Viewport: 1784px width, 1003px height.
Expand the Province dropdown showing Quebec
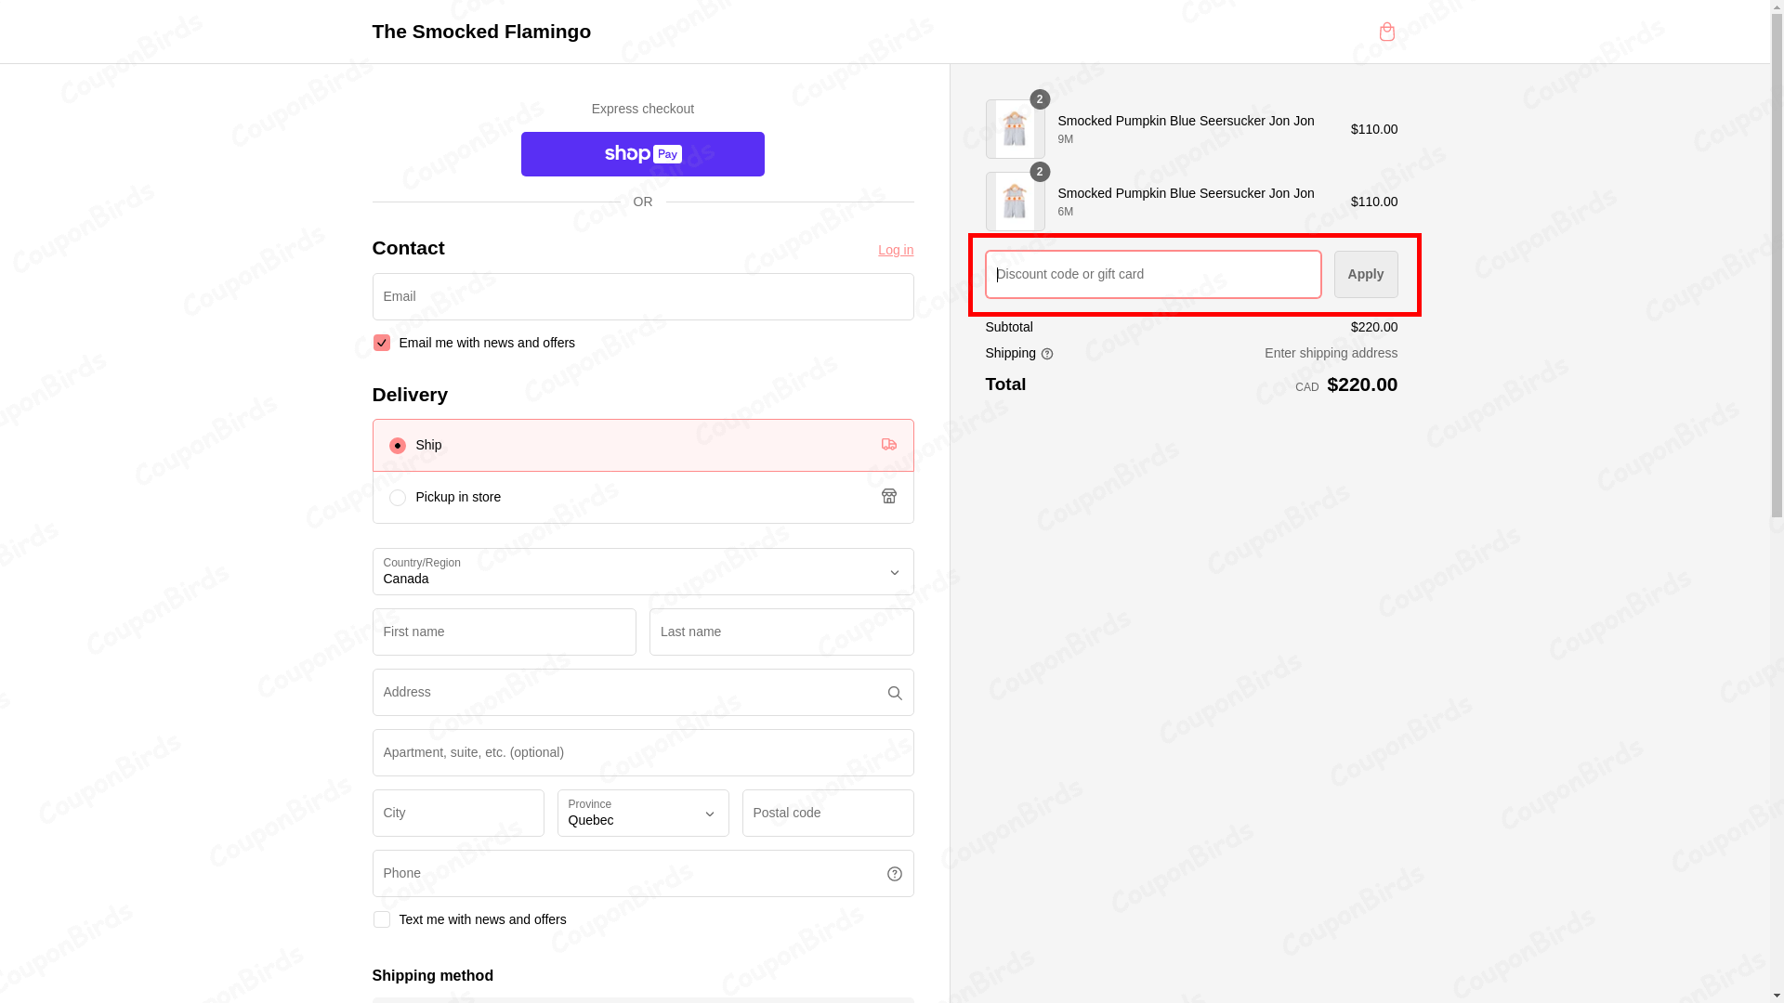click(642, 814)
